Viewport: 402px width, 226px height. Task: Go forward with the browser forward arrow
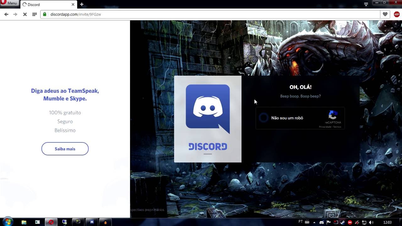15,14
